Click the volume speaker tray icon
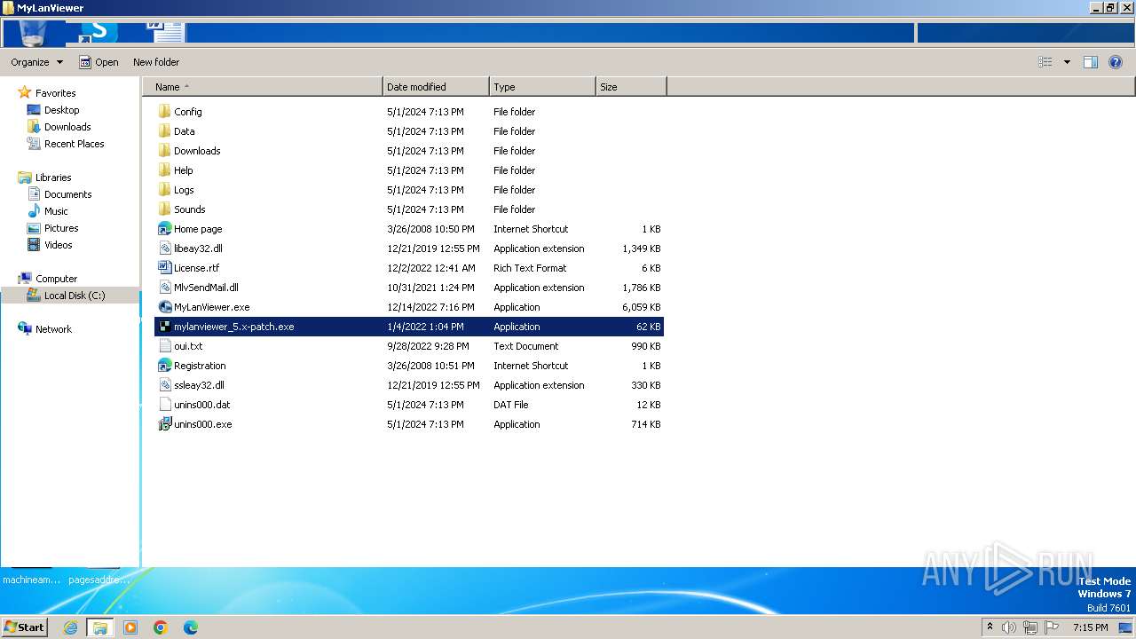Viewport: 1136px width, 639px height. tap(1008, 627)
